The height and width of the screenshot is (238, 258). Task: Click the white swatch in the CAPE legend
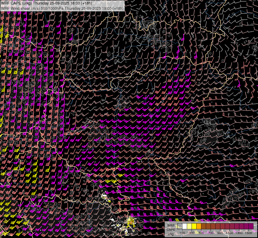[185, 226]
